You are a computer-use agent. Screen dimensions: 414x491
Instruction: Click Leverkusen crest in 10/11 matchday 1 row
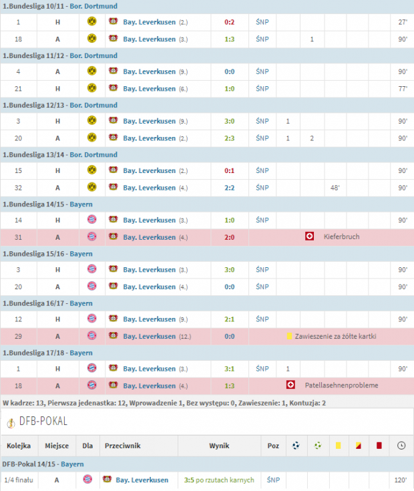tap(114, 21)
